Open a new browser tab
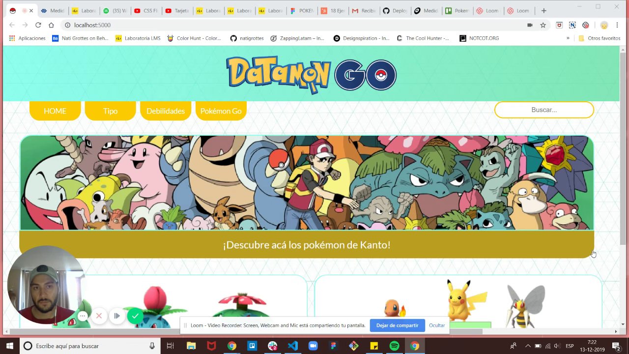 (543, 10)
